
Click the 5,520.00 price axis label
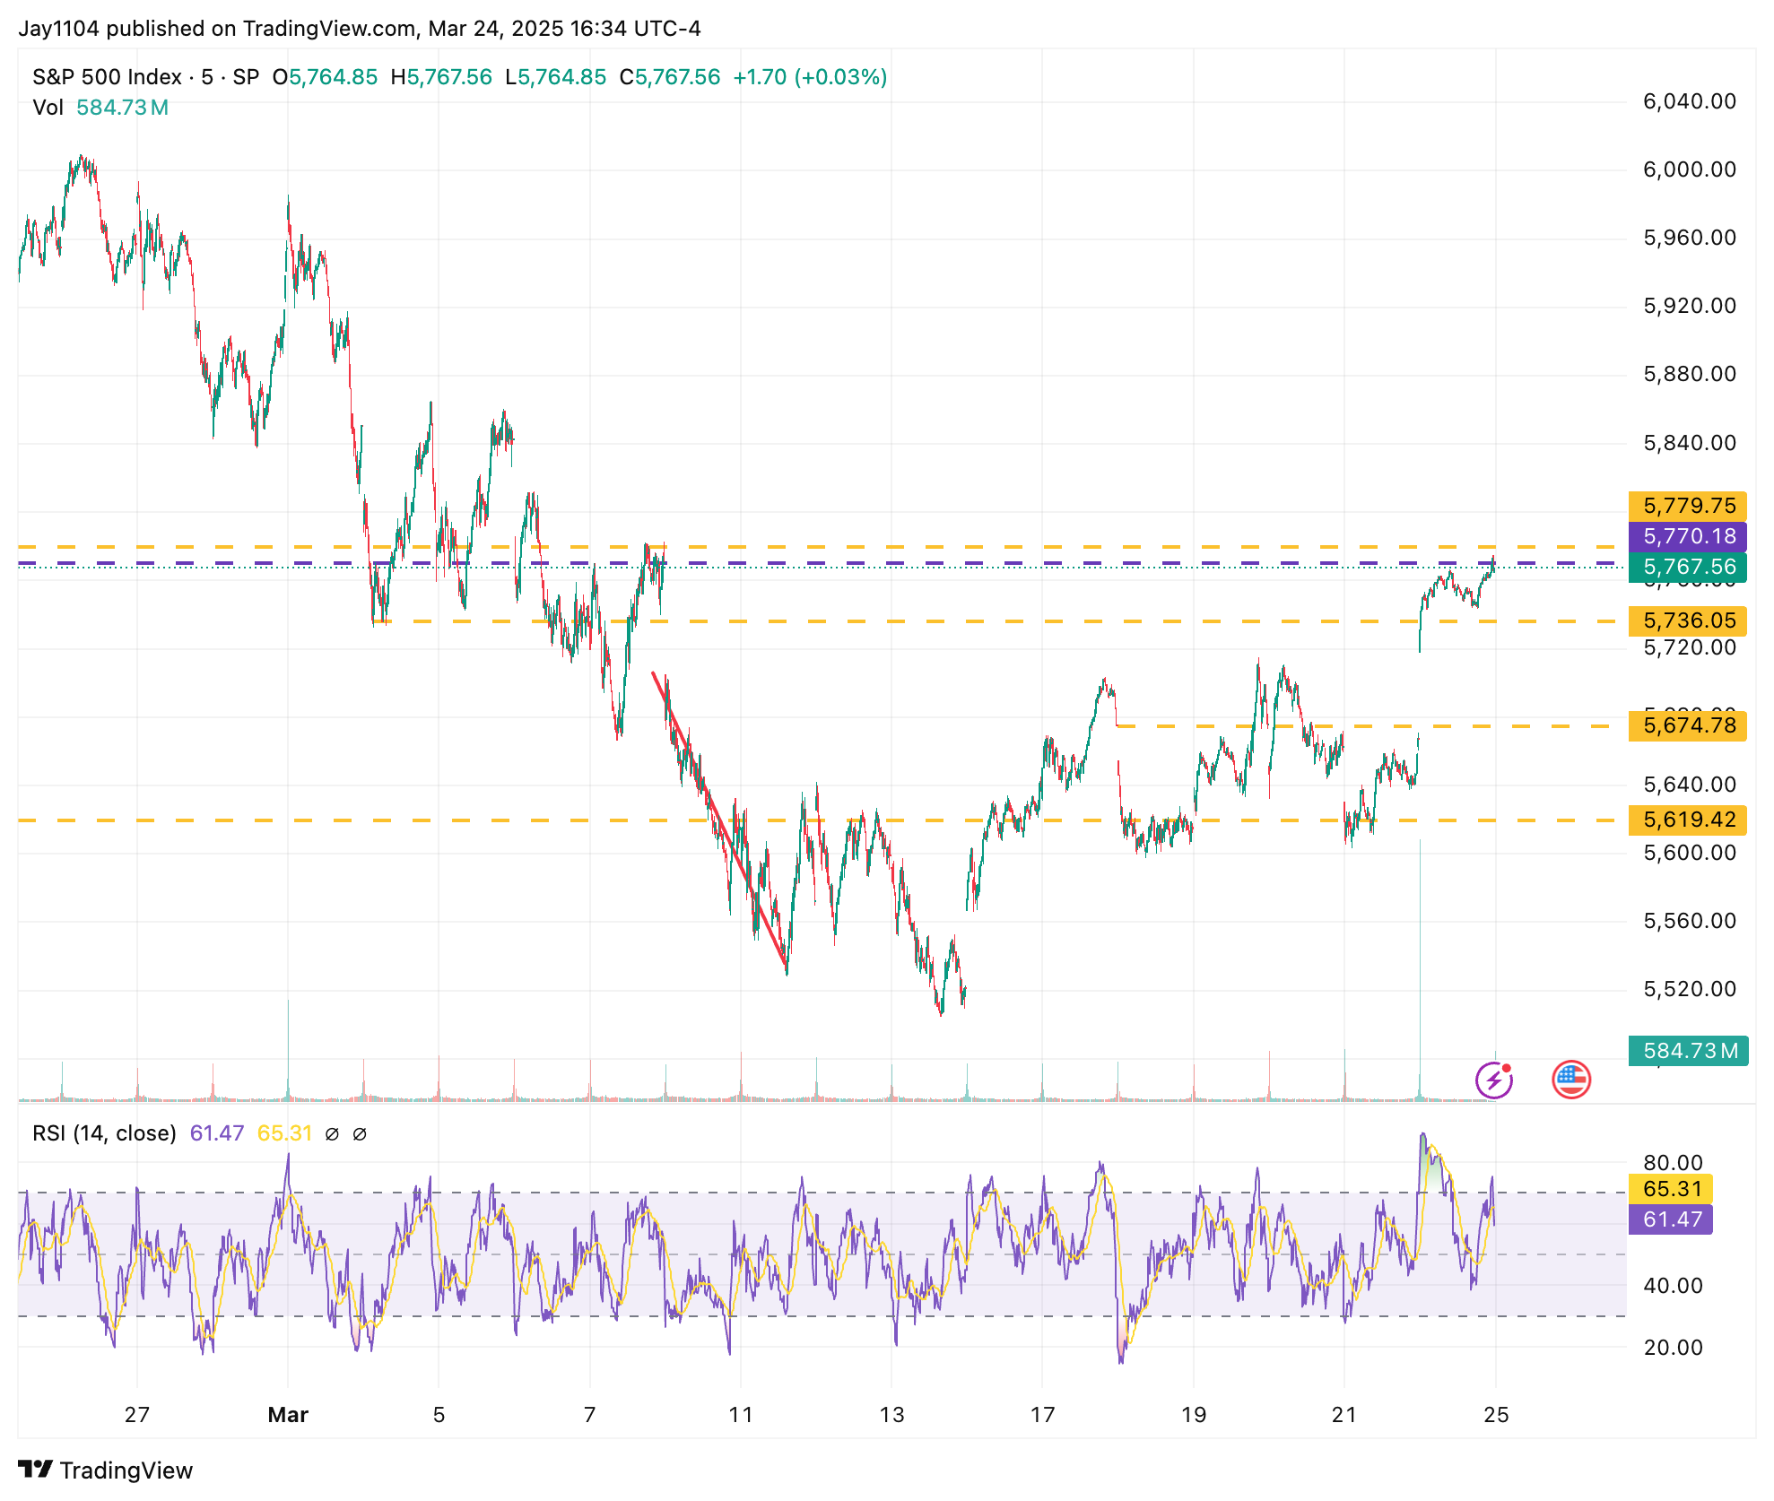1689,989
